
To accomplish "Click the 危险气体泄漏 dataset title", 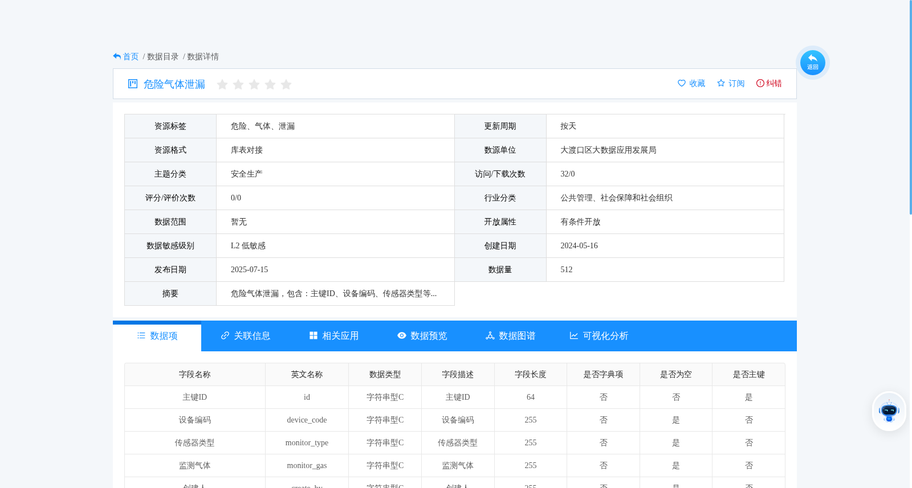I will pos(174,84).
